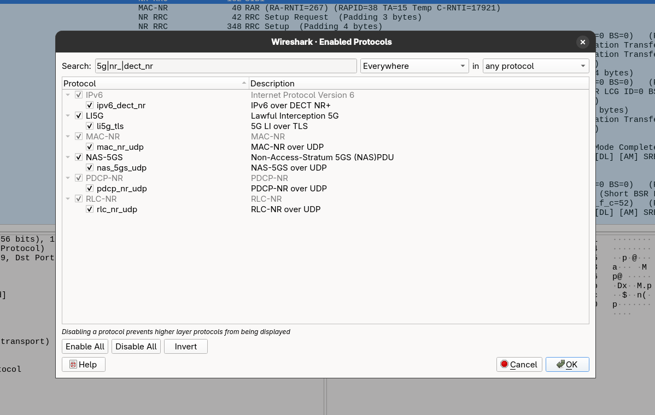Uncheck the ipv6_dect_nr protocol
Viewport: 655px width, 415px height.
click(90, 105)
